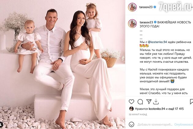Click the tarasov23 username in caption

146,22
